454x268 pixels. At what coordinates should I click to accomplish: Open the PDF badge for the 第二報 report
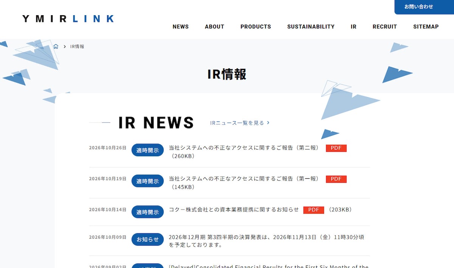pyautogui.click(x=336, y=148)
